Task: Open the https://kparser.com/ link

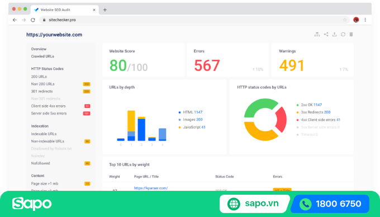Action: (151, 188)
